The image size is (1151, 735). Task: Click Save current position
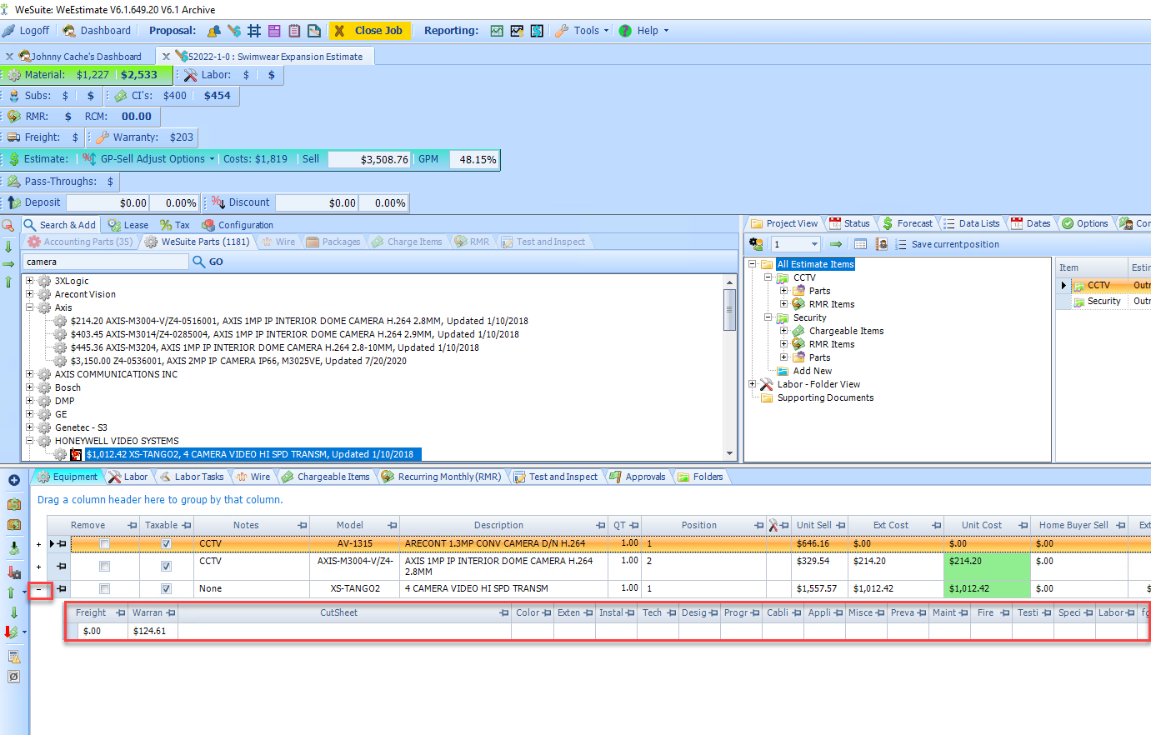947,244
